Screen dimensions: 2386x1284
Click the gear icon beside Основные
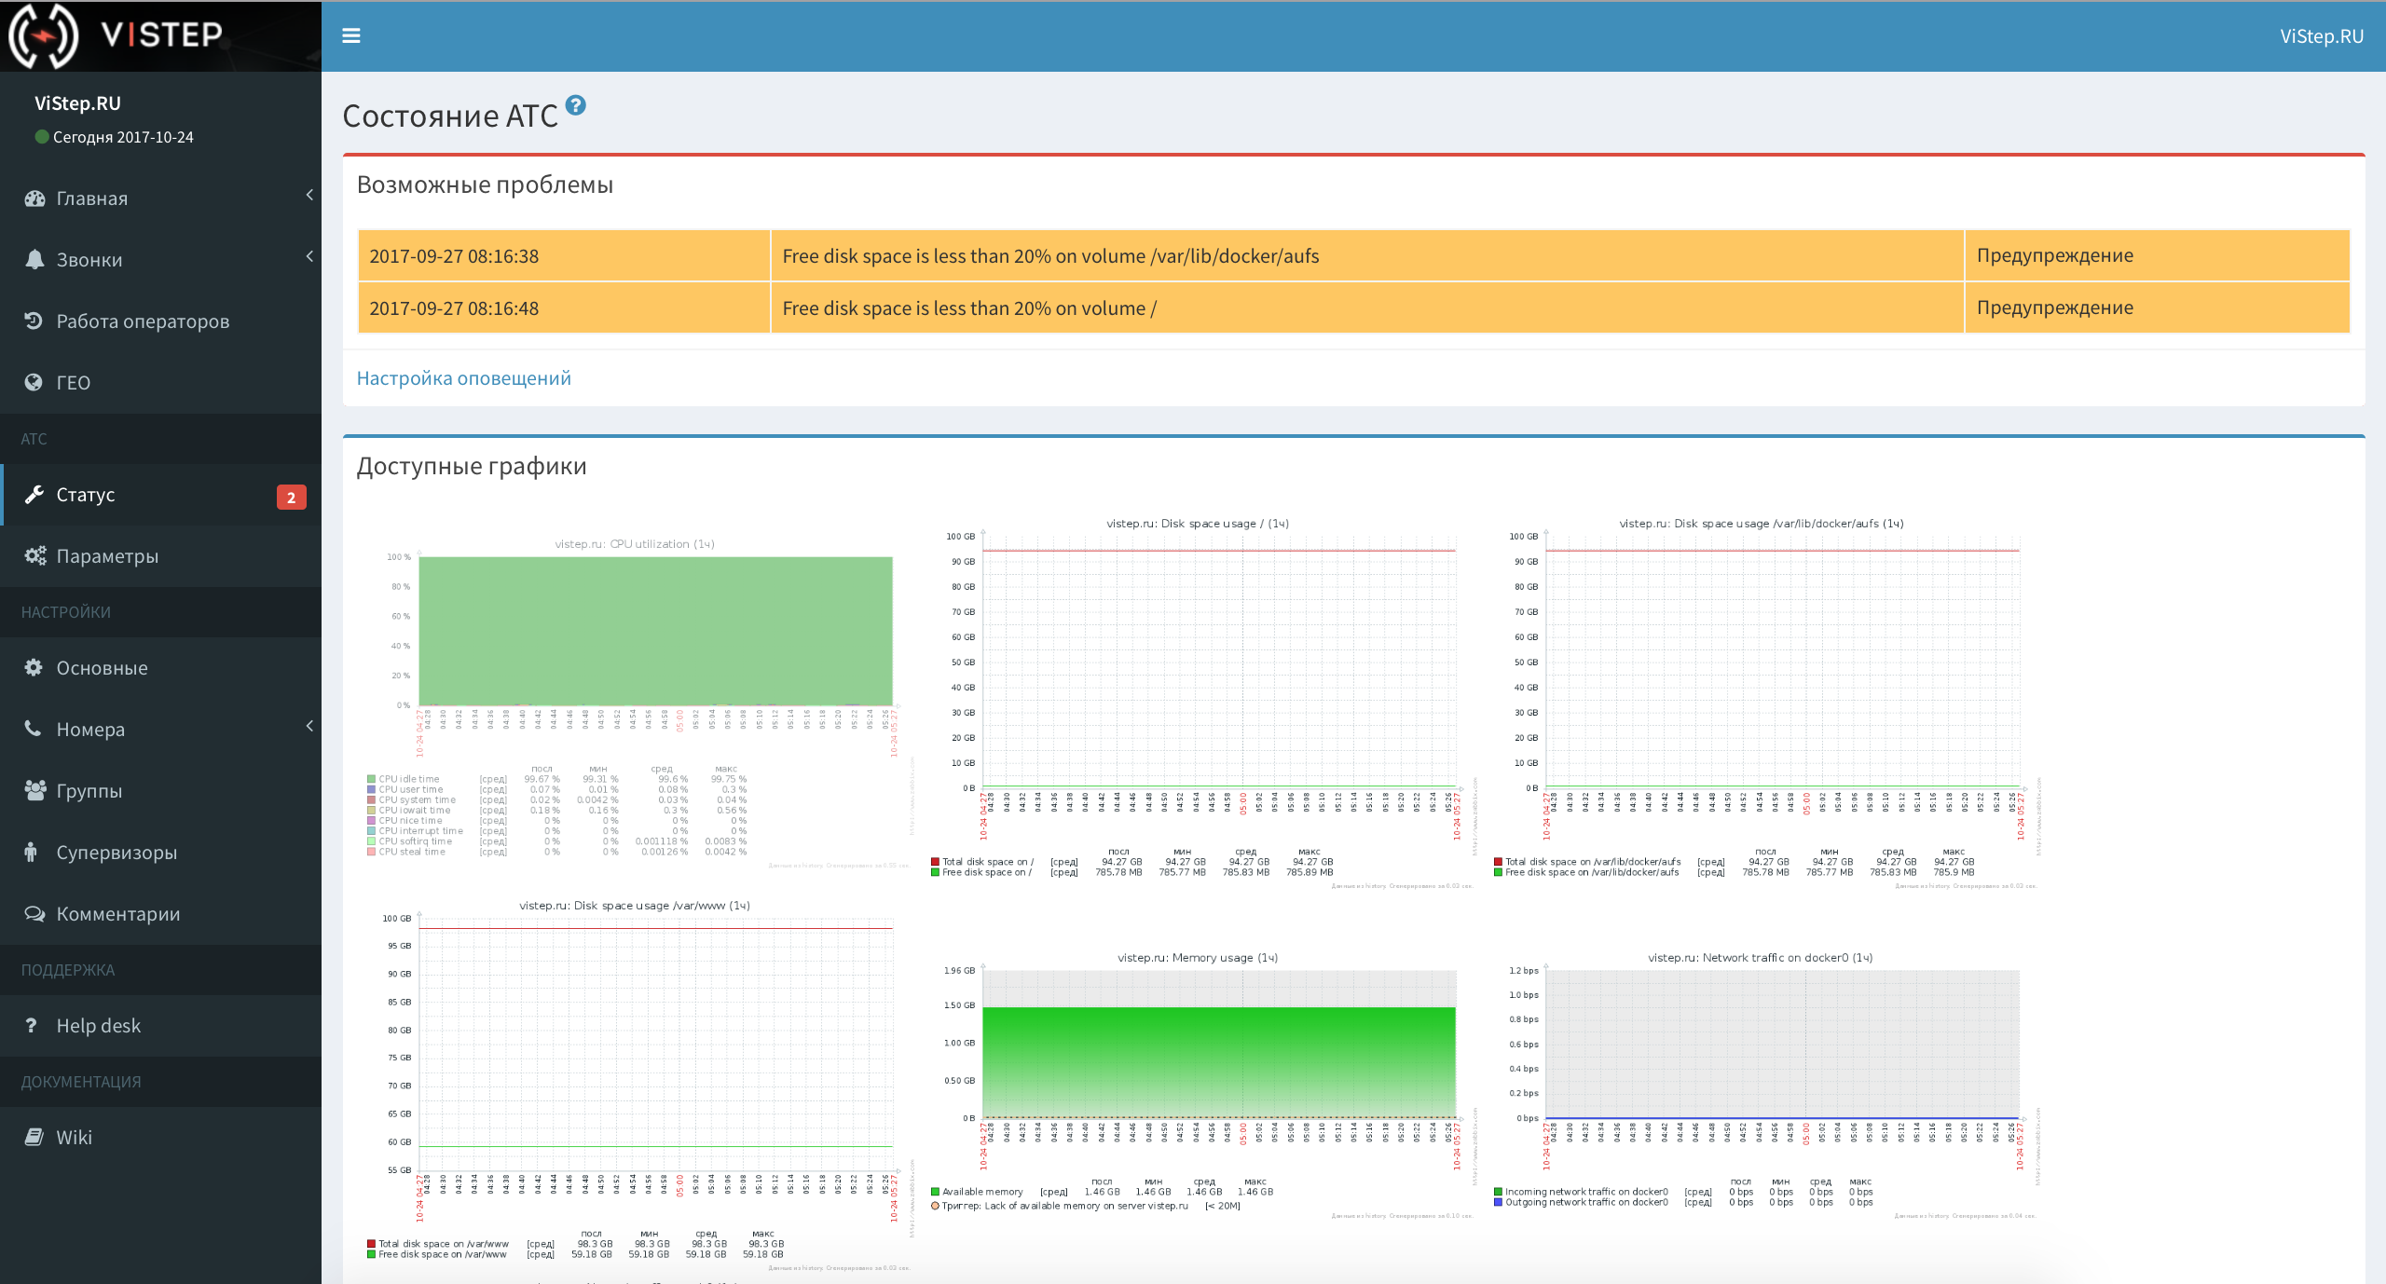pos(34,667)
